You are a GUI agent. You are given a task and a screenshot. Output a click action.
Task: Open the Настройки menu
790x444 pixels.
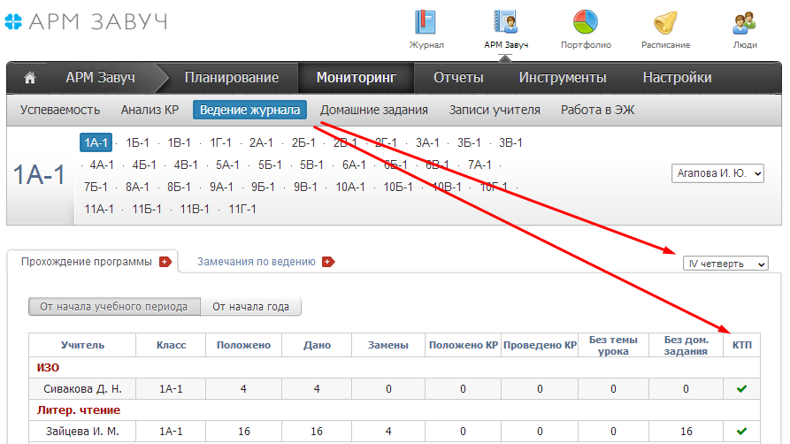(x=677, y=78)
